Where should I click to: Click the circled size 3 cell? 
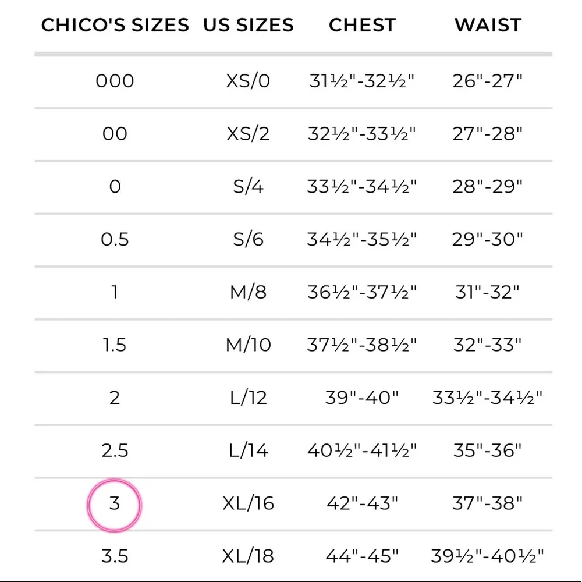tap(115, 503)
